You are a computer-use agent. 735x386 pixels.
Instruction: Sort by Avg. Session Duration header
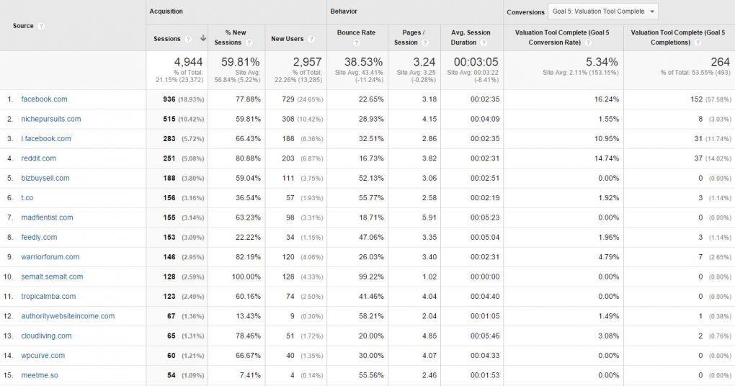point(471,37)
